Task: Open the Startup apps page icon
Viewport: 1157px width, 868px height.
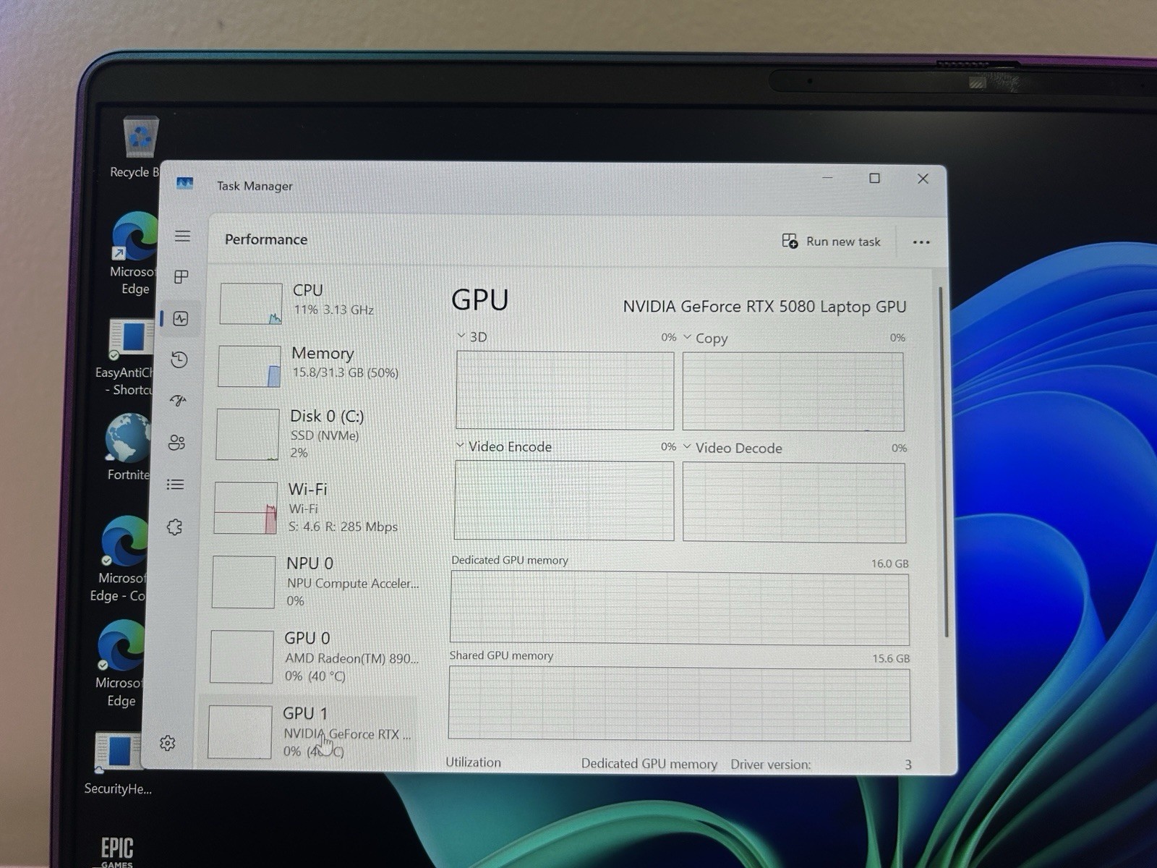Action: pyautogui.click(x=178, y=400)
